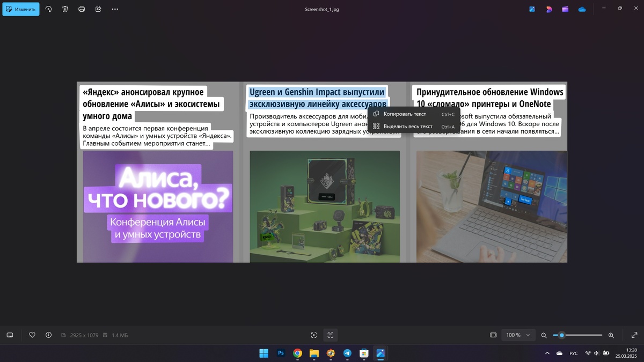Viewport: 644px width, 362px height.
Task: Click the Photos app taskbar icon
Action: 380,353
